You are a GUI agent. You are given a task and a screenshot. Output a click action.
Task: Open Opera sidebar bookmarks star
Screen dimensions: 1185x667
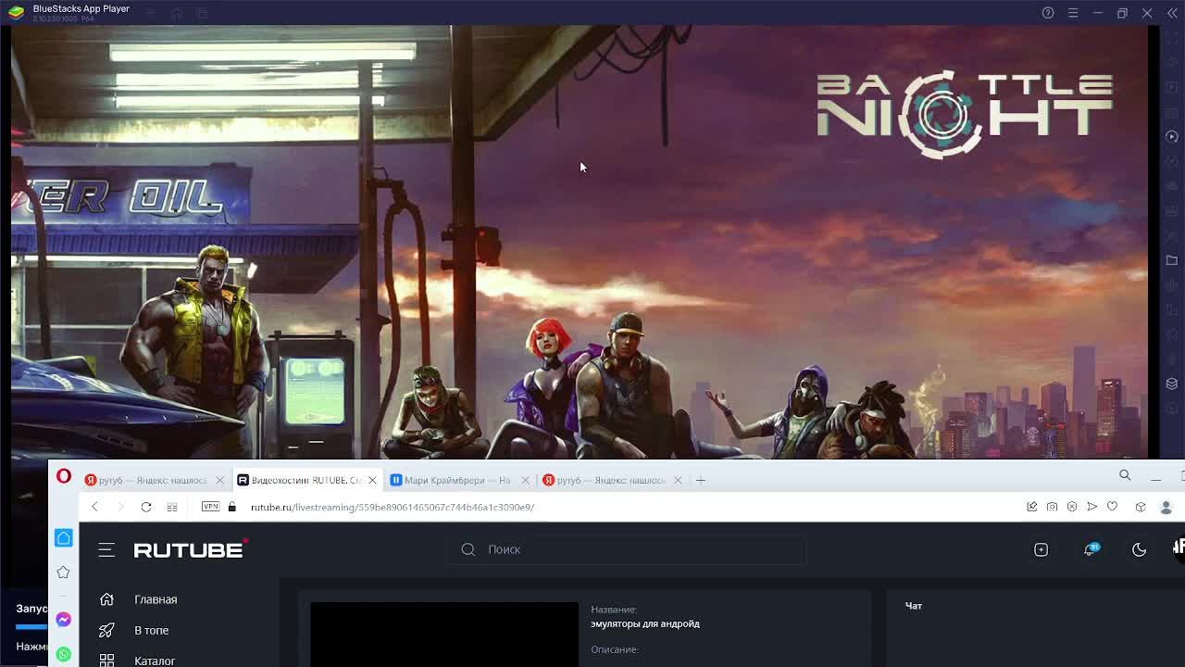click(64, 573)
